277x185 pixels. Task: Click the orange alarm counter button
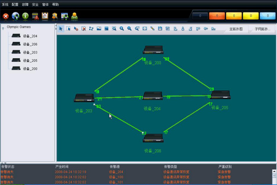tap(217, 16)
